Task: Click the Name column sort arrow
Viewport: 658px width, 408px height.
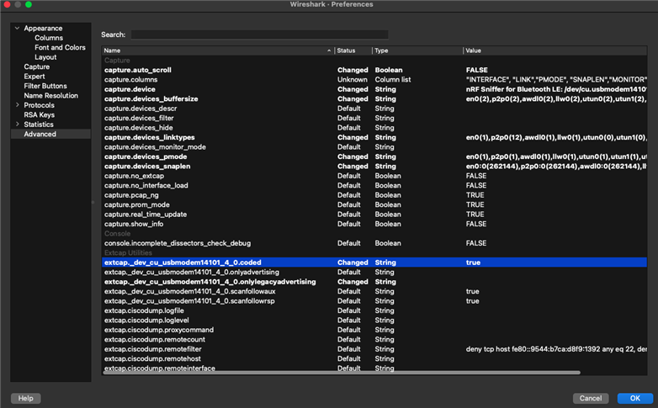Action: [x=329, y=50]
